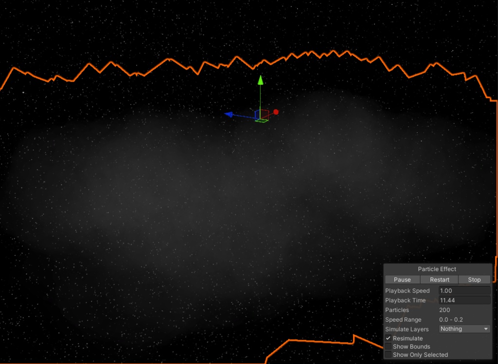Select the blue Z-axis gizmo arrow
Image resolution: width=498 pixels, height=364 pixels.
[x=229, y=114]
